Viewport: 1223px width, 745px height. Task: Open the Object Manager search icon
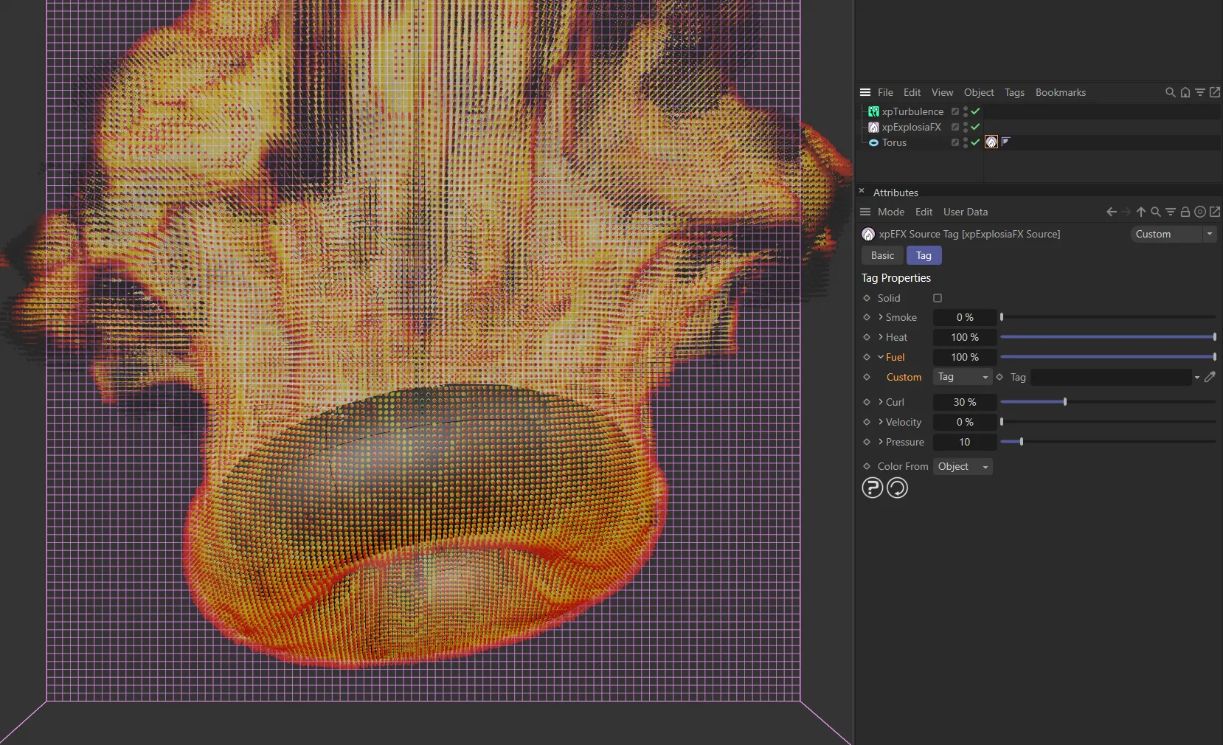tap(1170, 92)
